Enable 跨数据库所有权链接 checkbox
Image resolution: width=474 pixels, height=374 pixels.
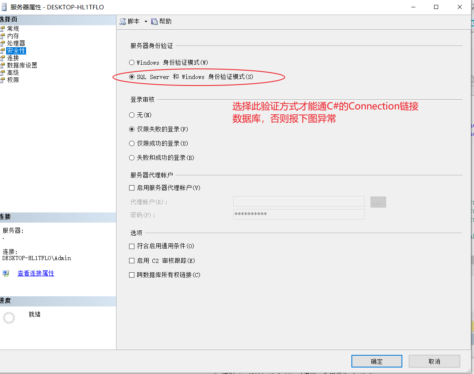tap(132, 275)
